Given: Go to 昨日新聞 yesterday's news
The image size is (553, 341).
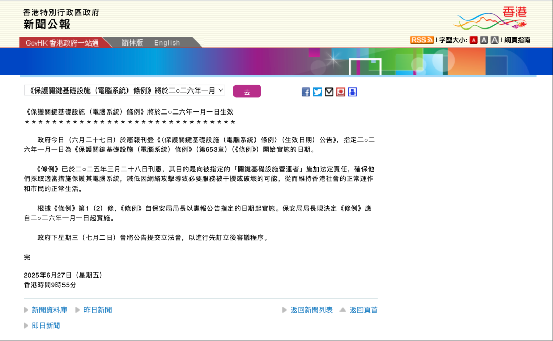Looking at the screenshot, I should (97, 310).
